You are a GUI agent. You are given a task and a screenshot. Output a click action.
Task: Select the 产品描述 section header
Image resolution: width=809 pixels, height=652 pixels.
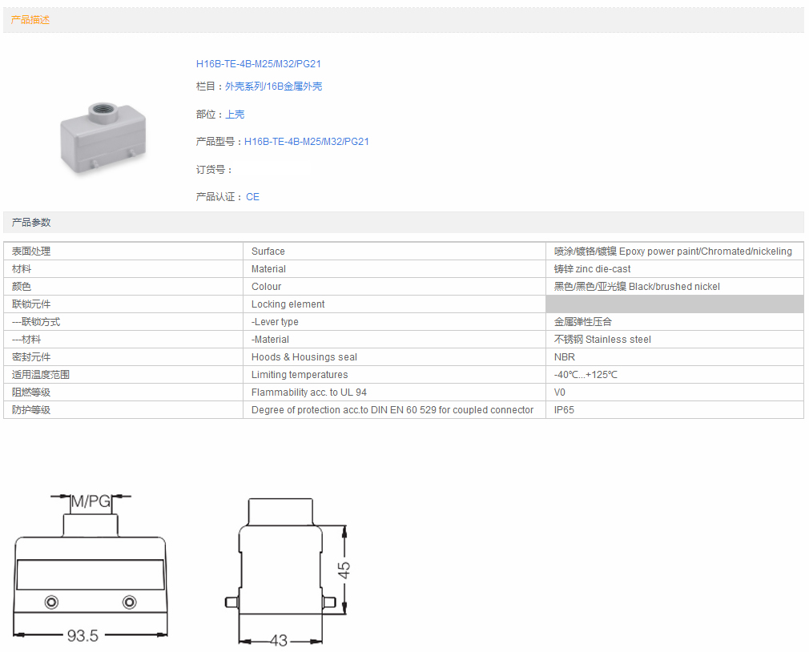pyautogui.click(x=30, y=20)
